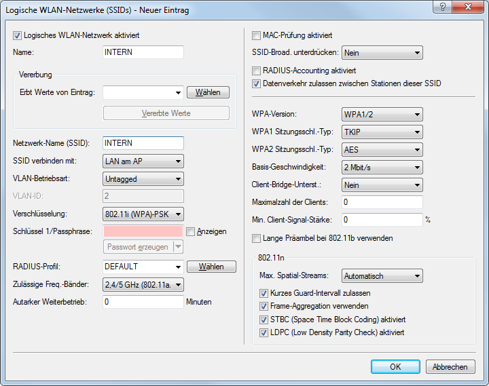Screen dimensions: 489x386
Task: Click OK to confirm the entry
Action: (x=395, y=366)
